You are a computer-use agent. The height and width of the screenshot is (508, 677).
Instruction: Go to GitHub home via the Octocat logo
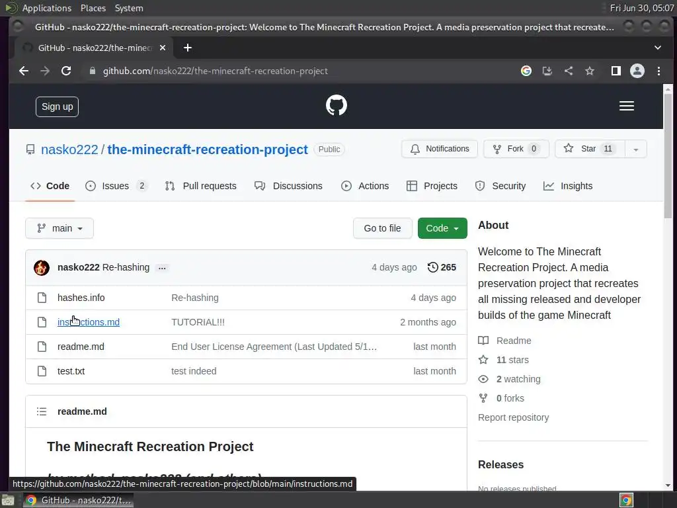pyautogui.click(x=337, y=105)
